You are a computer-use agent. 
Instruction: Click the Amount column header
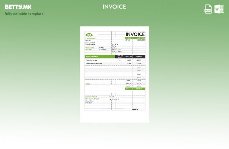point(139,57)
